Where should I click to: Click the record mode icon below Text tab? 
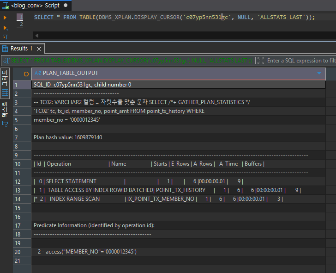pos(5,124)
